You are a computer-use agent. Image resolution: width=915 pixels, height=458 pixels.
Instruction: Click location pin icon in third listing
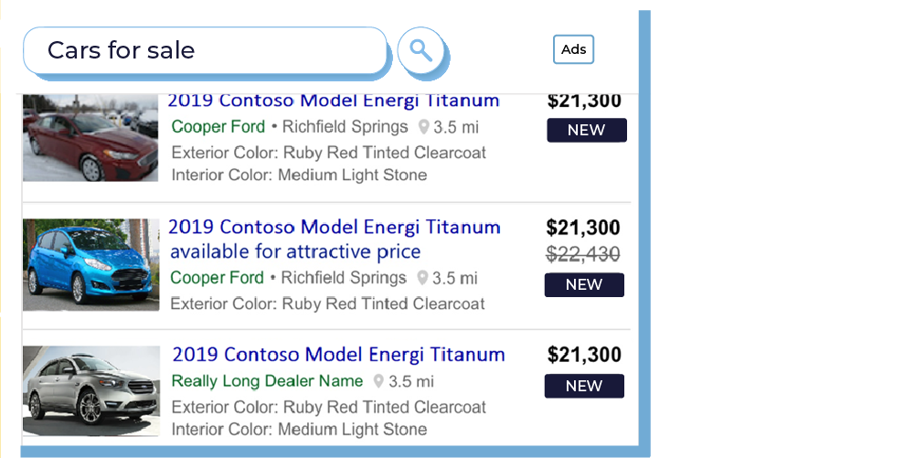(378, 381)
